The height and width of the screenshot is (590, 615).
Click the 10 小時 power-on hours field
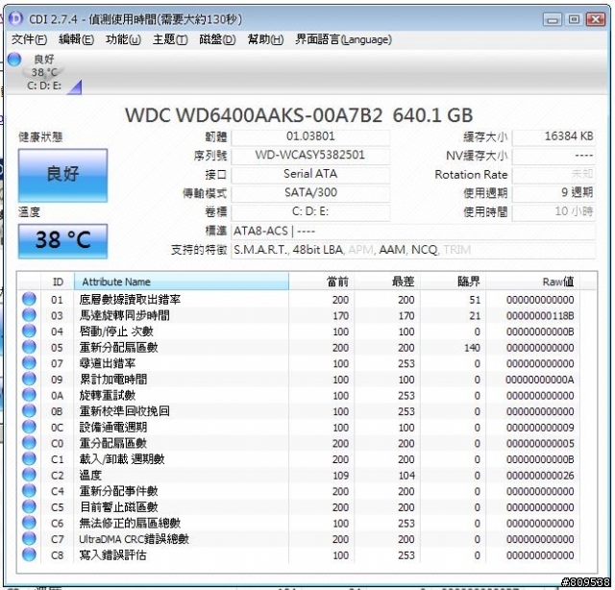(x=553, y=211)
